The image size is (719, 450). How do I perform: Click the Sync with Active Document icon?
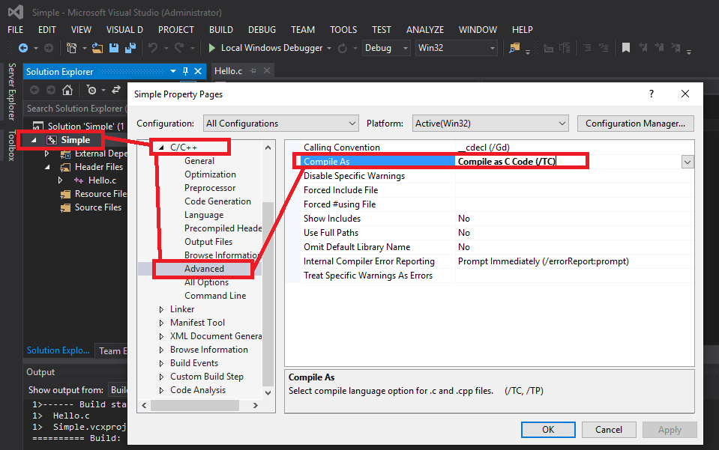[116, 90]
